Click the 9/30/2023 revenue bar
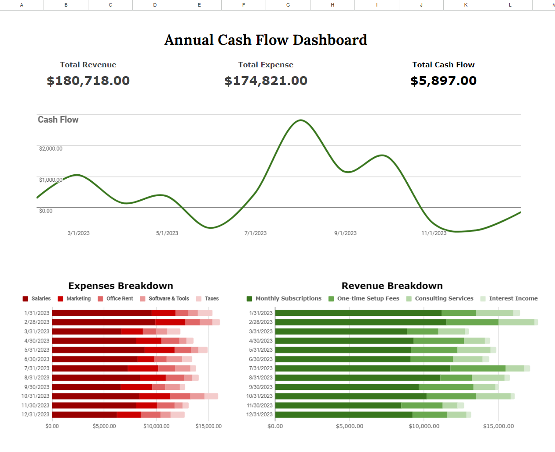555x452 pixels. point(387,387)
